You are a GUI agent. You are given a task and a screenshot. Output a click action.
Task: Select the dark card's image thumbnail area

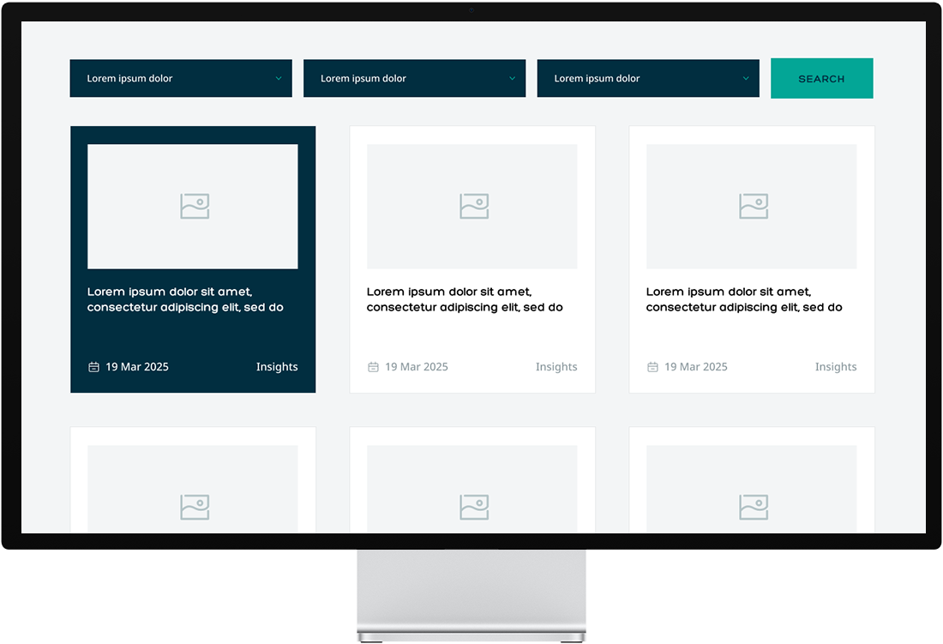192,207
